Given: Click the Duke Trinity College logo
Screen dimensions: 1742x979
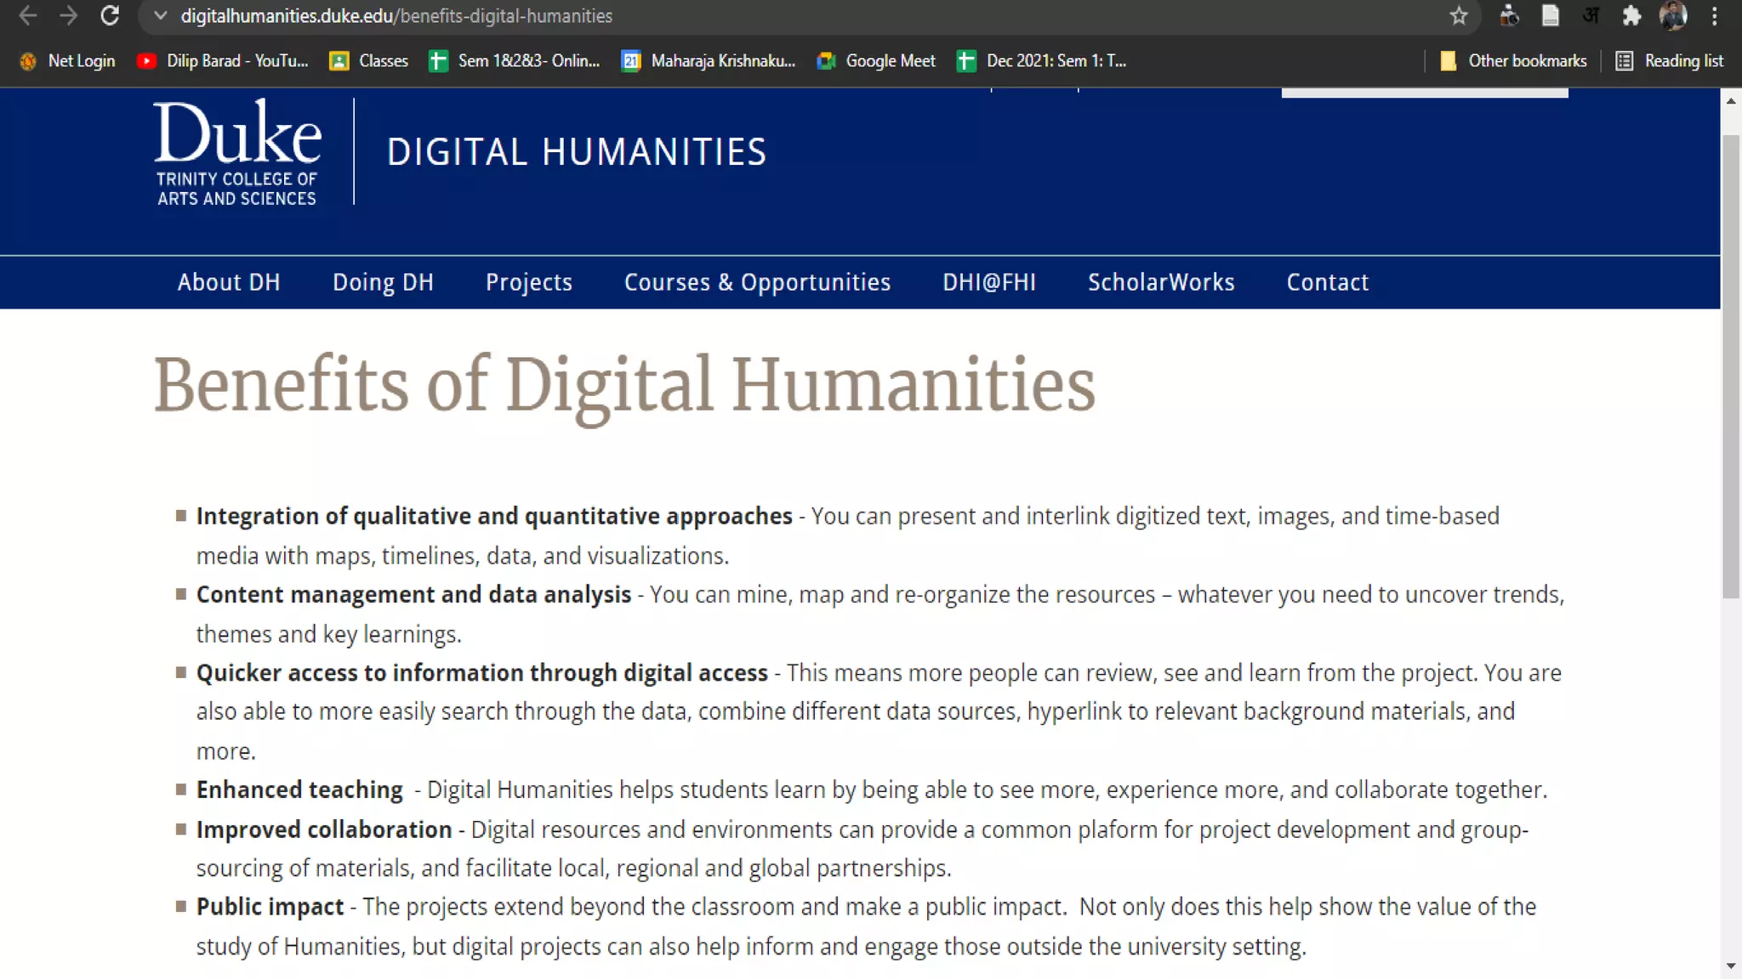Looking at the screenshot, I should [x=237, y=153].
